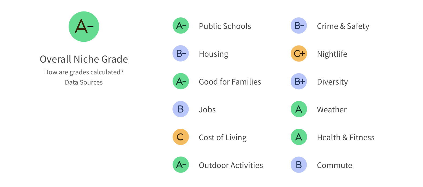Open the Data Sources link

point(84,82)
